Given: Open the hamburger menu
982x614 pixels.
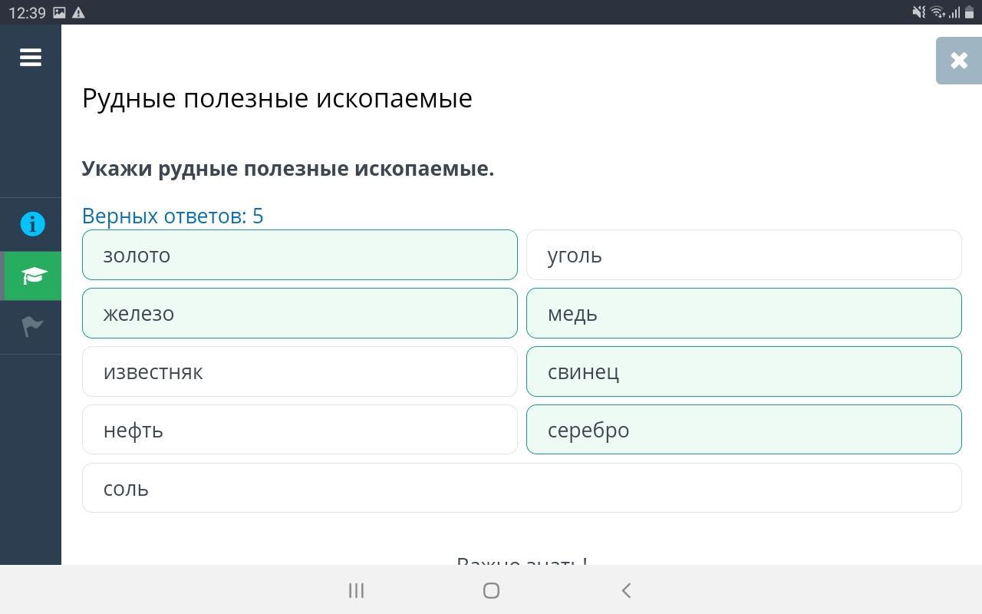Looking at the screenshot, I should [x=31, y=58].
